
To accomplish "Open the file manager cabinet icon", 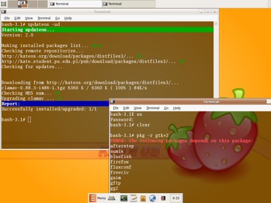I will (143, 198).
